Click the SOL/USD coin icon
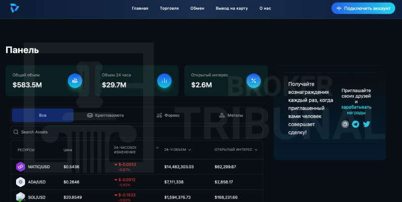This screenshot has width=402, height=202. click(x=21, y=197)
